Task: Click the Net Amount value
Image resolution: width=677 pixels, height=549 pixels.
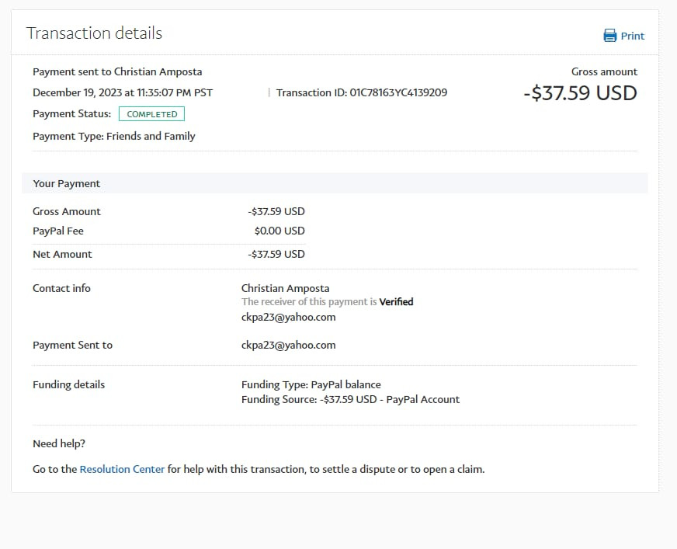Action: (x=276, y=254)
